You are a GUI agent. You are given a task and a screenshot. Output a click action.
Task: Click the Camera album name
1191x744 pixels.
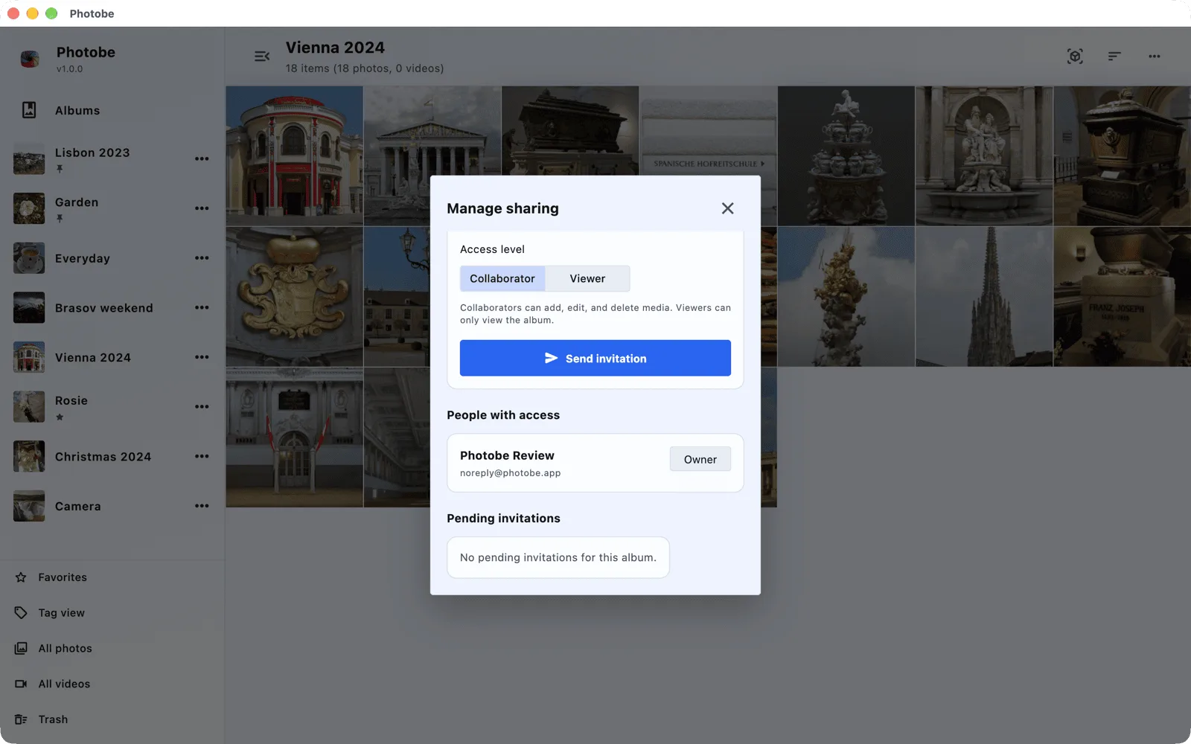78,507
